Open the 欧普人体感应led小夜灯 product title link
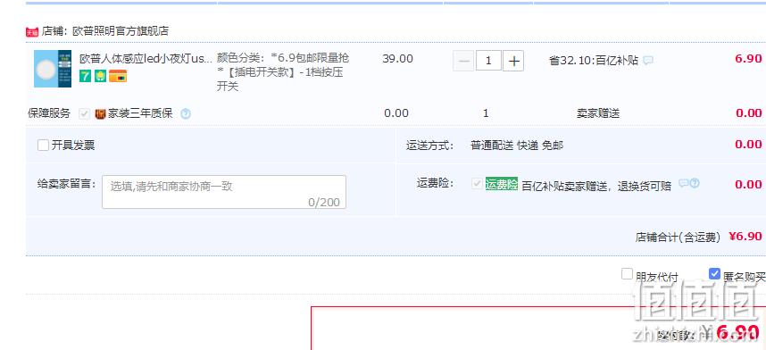766x350 pixels. (x=146, y=59)
